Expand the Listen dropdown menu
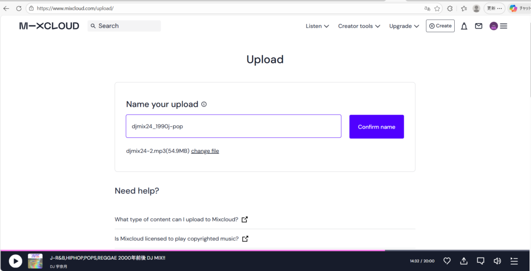Image resolution: width=531 pixels, height=271 pixels. pos(317,26)
